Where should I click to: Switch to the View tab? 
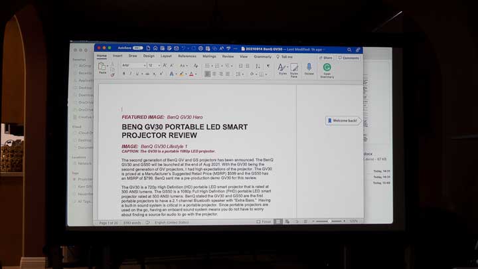pos(244,56)
